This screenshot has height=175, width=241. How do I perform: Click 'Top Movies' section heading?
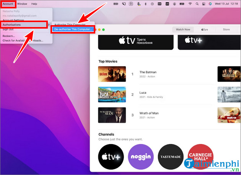pos(108,61)
